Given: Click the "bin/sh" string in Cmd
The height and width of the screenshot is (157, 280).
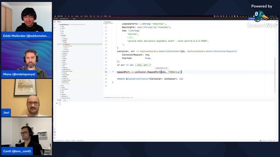Looking at the screenshot, I should 133,34.
